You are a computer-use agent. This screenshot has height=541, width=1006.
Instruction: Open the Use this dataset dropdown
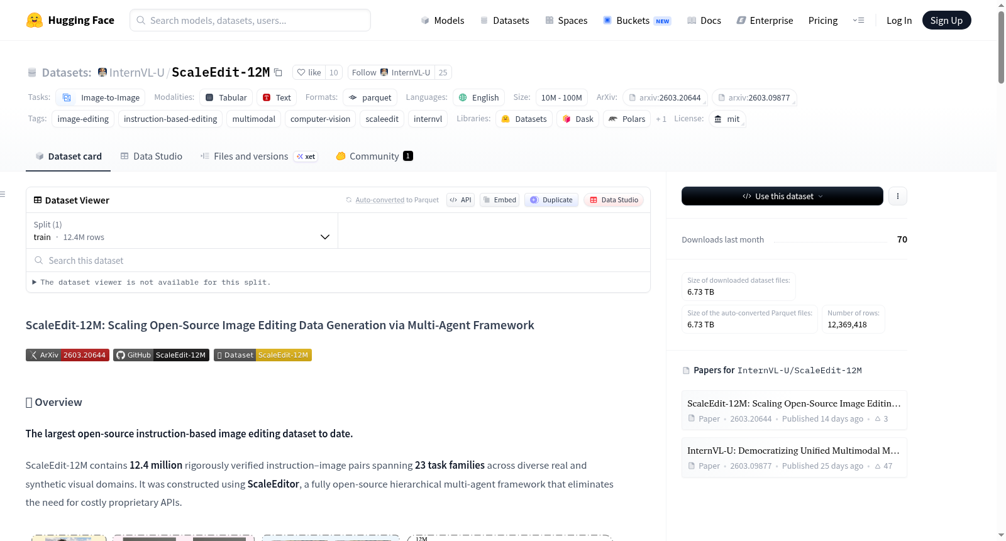[782, 196]
